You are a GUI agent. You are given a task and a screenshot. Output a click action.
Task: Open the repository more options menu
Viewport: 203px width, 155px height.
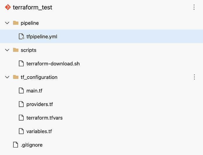coord(194,8)
